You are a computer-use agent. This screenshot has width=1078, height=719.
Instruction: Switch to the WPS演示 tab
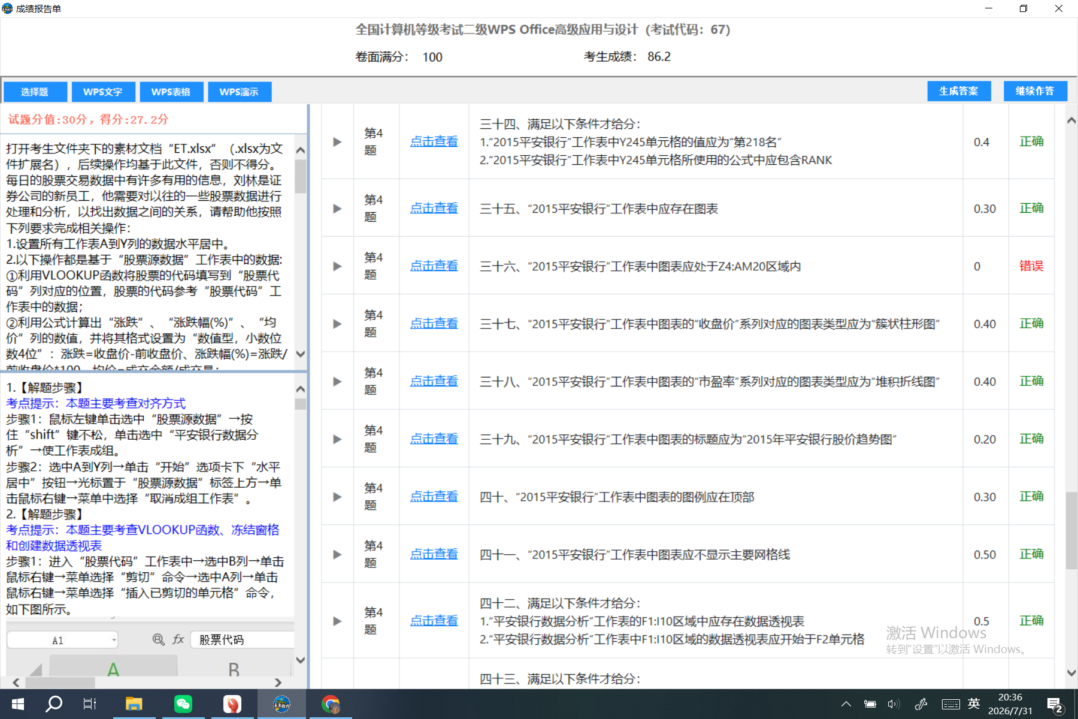point(240,92)
